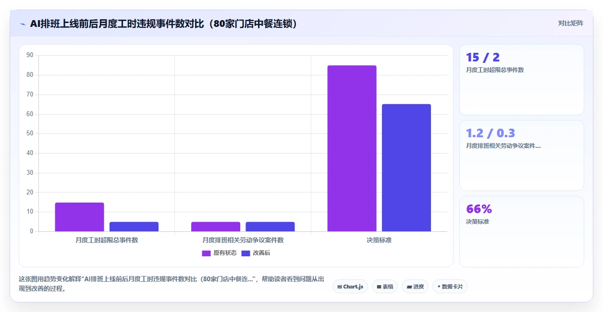Click the 进度 tag
This screenshot has width=603, height=312.
(x=415, y=287)
